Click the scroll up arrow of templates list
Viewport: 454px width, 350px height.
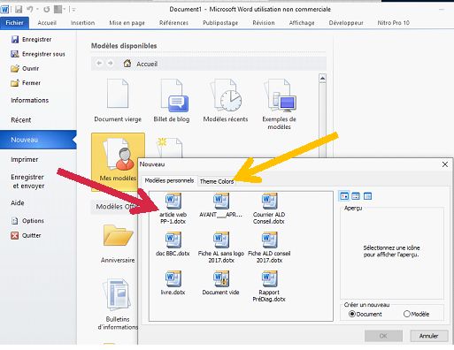coord(322,79)
